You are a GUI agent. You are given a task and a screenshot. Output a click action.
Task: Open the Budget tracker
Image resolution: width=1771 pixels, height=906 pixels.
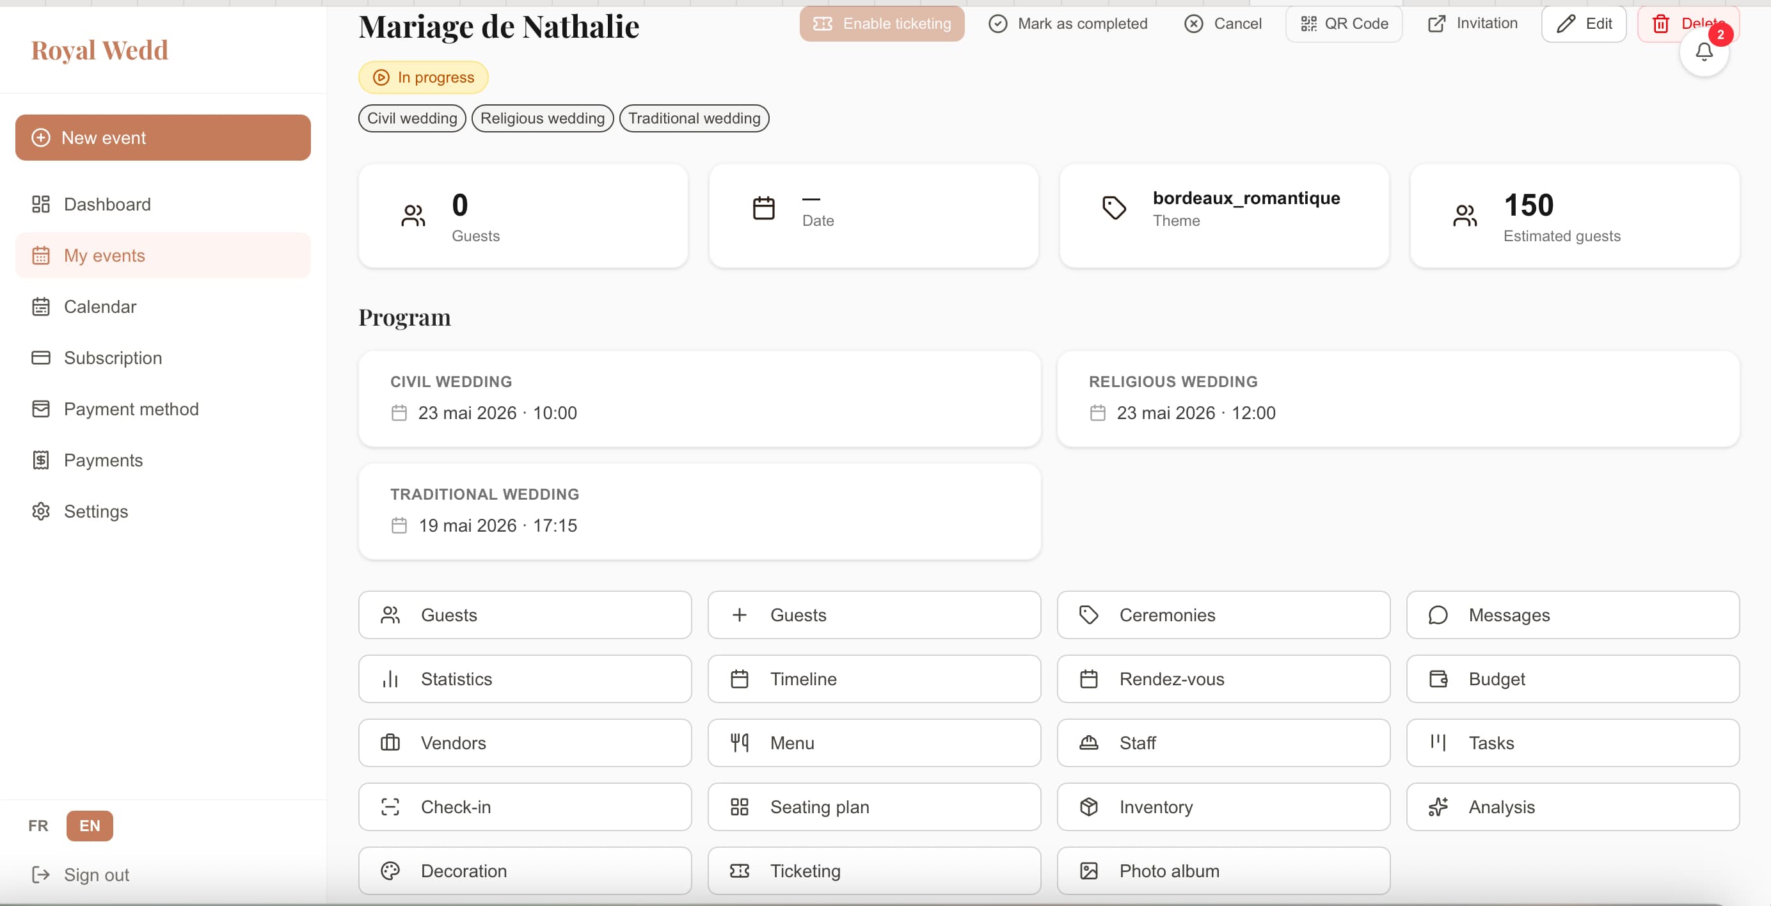point(1573,679)
